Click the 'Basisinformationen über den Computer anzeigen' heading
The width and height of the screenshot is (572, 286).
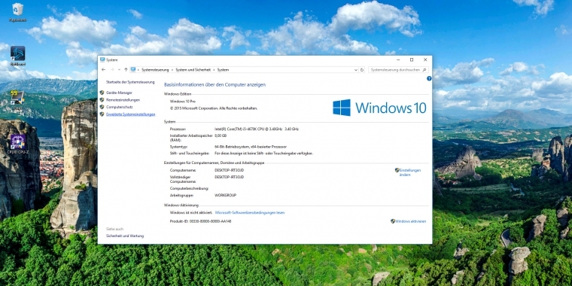click(214, 84)
